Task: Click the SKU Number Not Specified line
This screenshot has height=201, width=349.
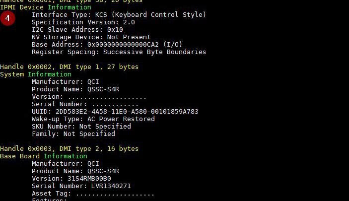Action: point(81,127)
